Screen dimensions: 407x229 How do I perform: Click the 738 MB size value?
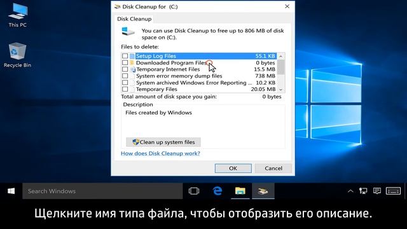pyautogui.click(x=265, y=76)
